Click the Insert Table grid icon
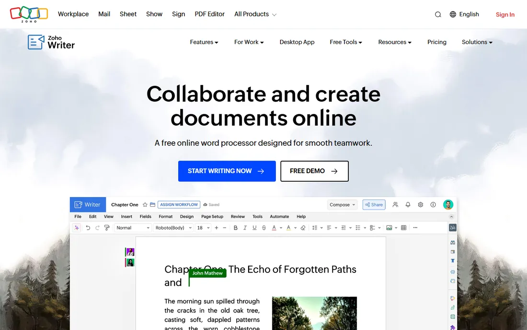Screen dimensions: 527x330 click(x=404, y=228)
